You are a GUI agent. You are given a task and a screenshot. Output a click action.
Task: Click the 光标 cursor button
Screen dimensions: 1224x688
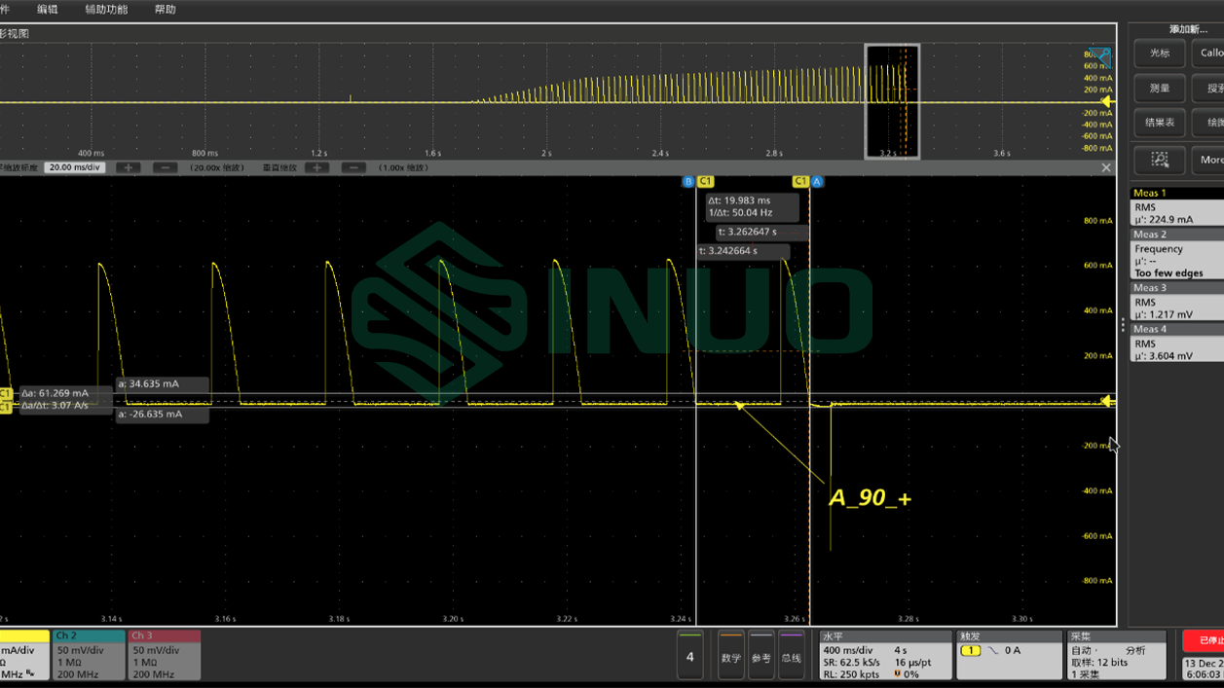tap(1159, 54)
